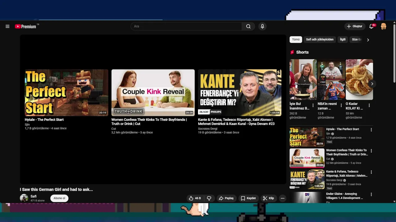The image size is (396, 222).
Task: Open Safi channel name link
Action: pyautogui.click(x=33, y=196)
